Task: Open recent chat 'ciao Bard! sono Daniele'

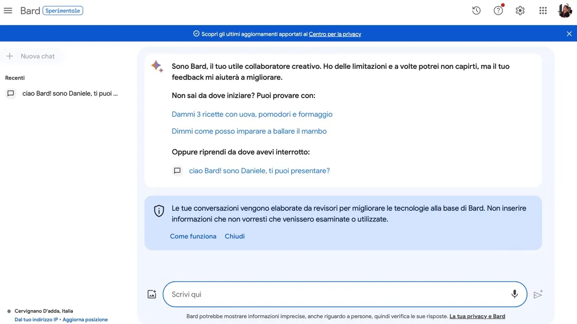Action: pos(69,93)
